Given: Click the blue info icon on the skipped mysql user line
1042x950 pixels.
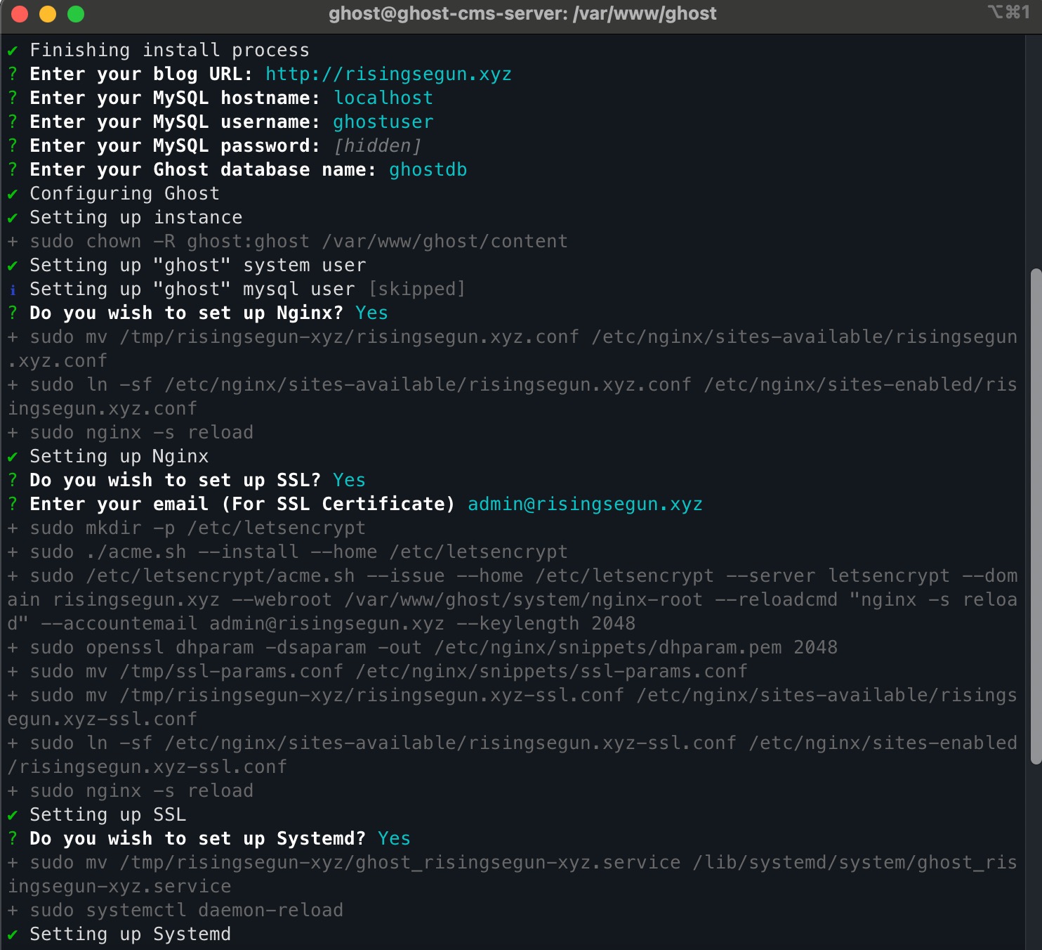Looking at the screenshot, I should (x=13, y=289).
